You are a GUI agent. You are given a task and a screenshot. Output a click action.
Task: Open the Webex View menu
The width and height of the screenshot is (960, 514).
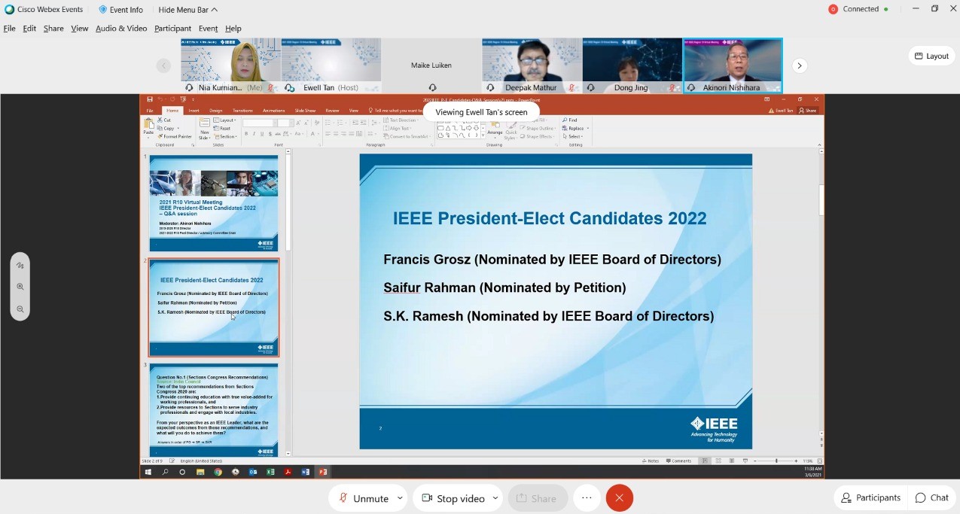[x=80, y=29]
